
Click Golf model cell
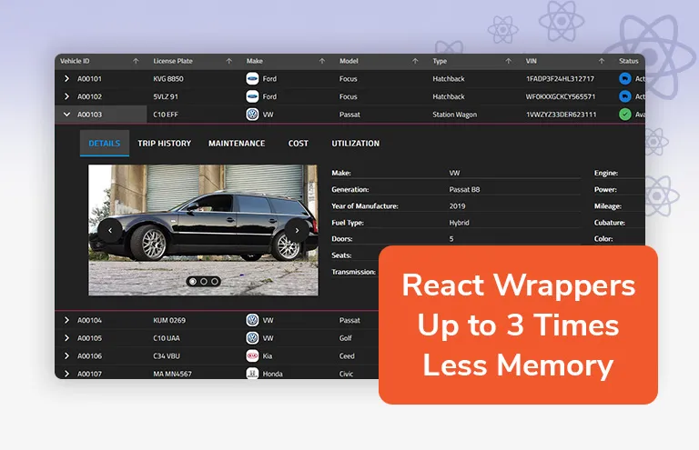pyautogui.click(x=346, y=338)
